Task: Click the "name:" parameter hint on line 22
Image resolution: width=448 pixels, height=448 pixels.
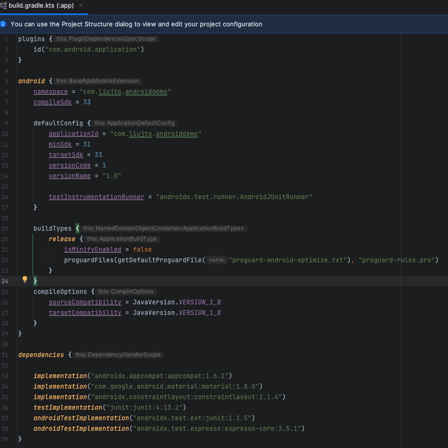Action: 217,260
